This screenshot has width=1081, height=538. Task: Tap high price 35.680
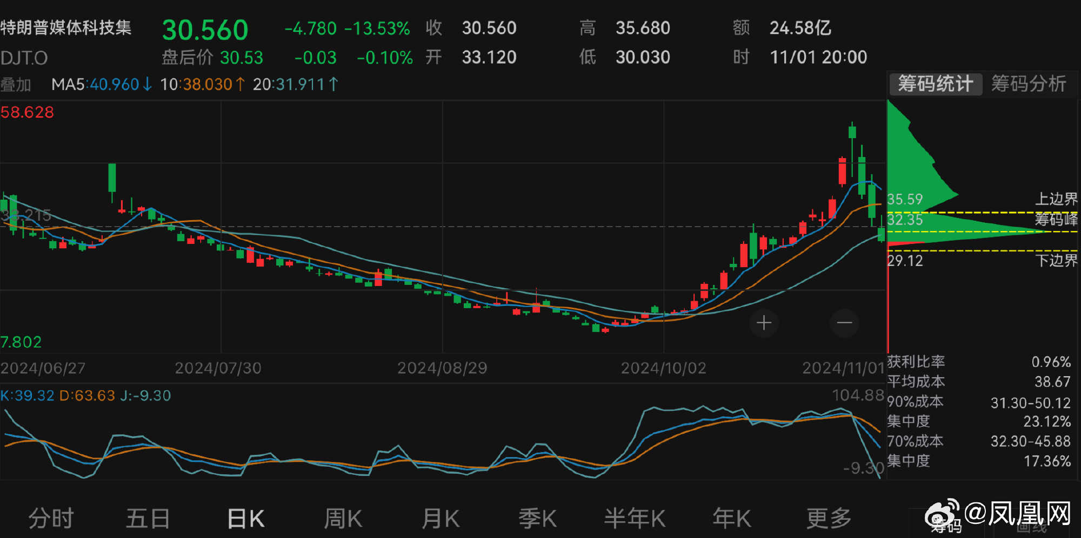point(643,28)
